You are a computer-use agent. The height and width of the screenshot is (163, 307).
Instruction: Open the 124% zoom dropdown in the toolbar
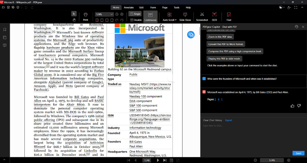[x=104, y=14]
